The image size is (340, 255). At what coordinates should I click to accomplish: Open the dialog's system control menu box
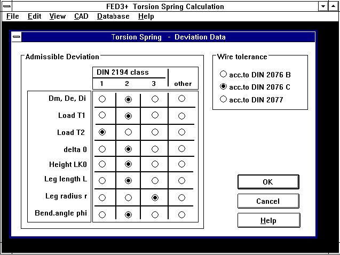click(17, 37)
